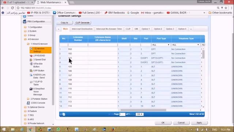Switch to the Main tab
234x132 pixels.
(65, 29)
